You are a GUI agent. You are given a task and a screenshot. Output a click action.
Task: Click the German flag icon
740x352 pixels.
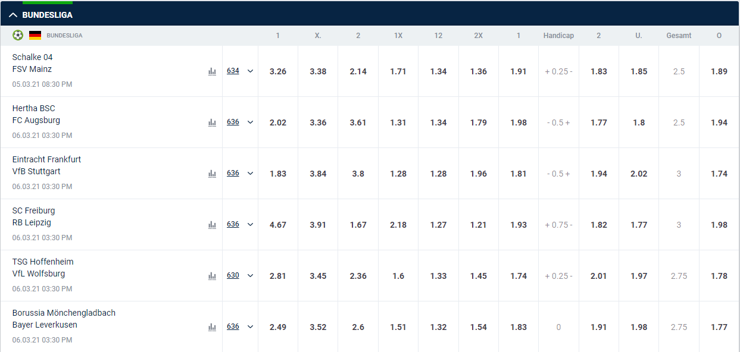point(35,35)
